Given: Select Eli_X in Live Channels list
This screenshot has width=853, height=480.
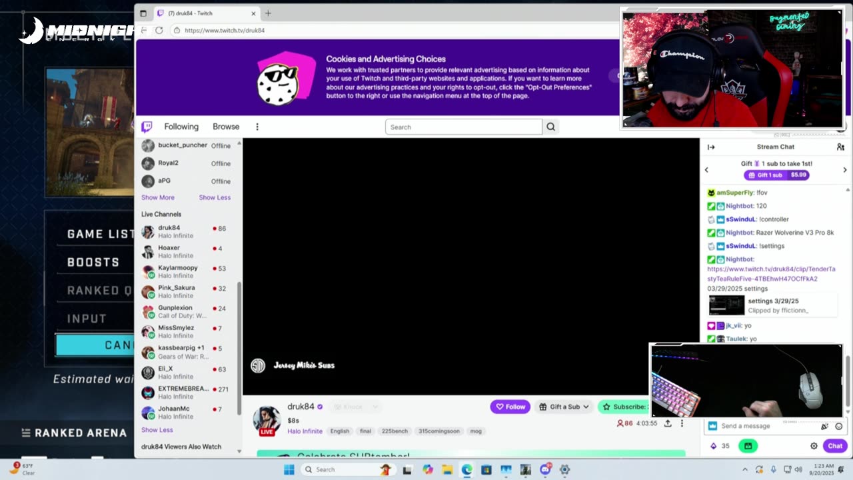Looking at the screenshot, I should pos(185,372).
